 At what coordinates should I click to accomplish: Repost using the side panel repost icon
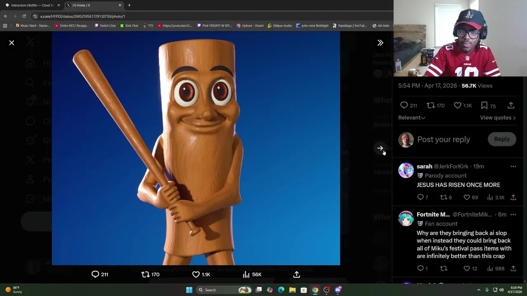tap(431, 106)
